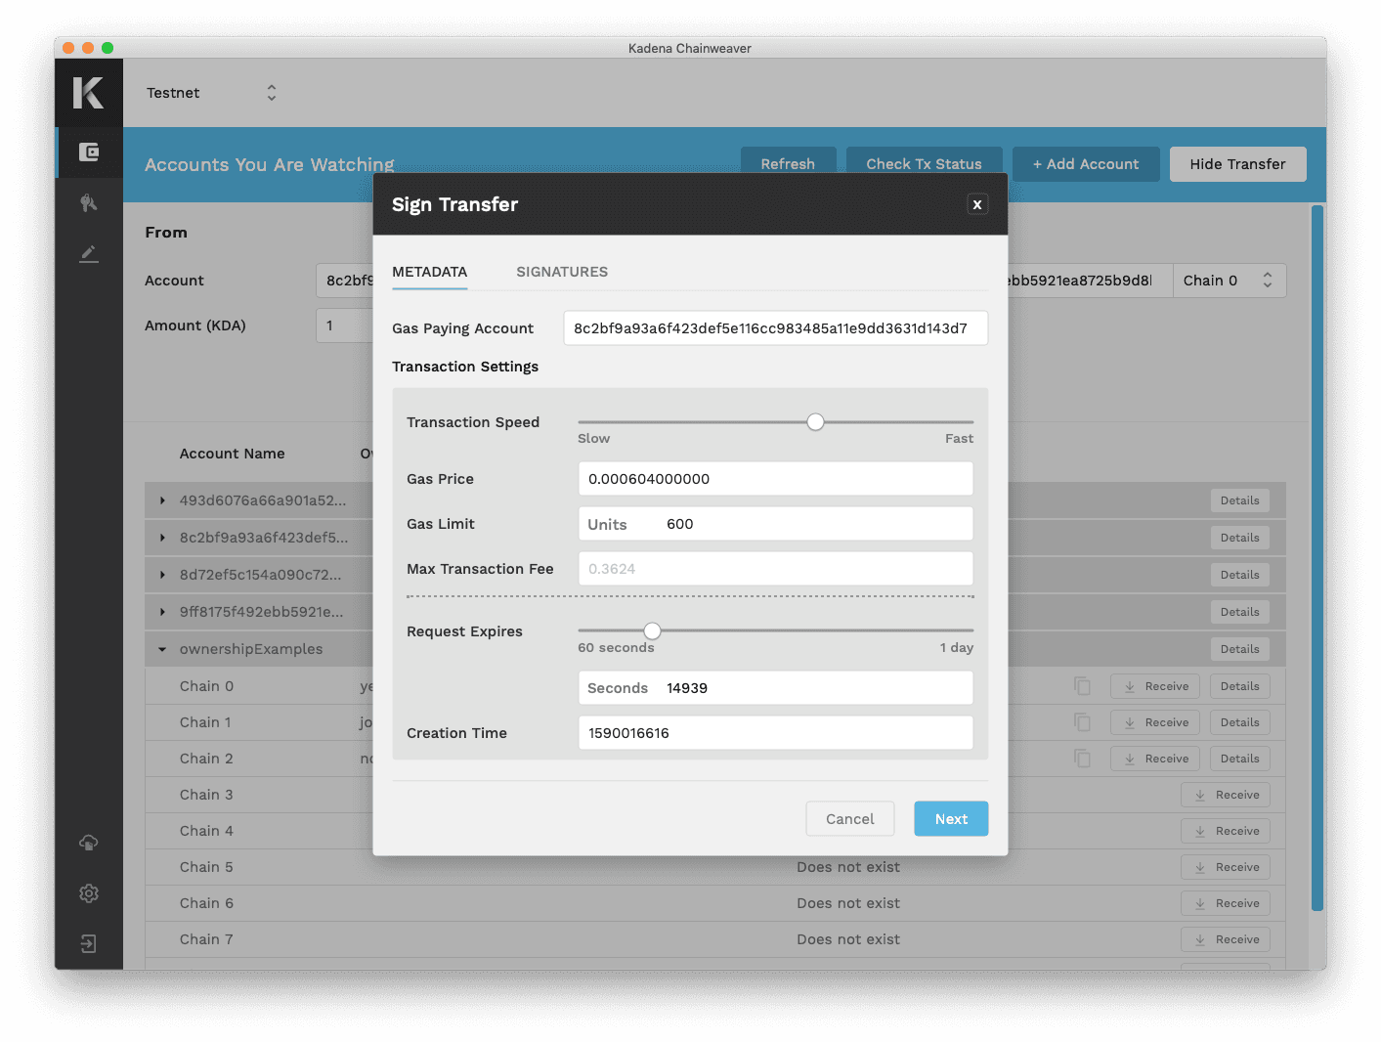Click Receive for Chain 7
The height and width of the screenshot is (1042, 1381).
click(x=1226, y=939)
